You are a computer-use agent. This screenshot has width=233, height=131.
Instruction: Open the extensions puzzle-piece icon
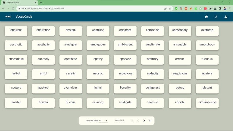210,8
